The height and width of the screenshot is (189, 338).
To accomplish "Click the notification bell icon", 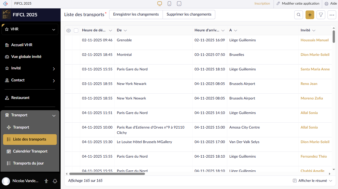I will coord(55,181).
